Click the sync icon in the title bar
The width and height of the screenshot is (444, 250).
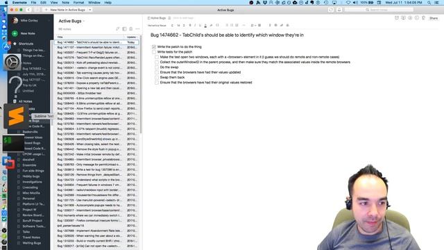coord(331,10)
